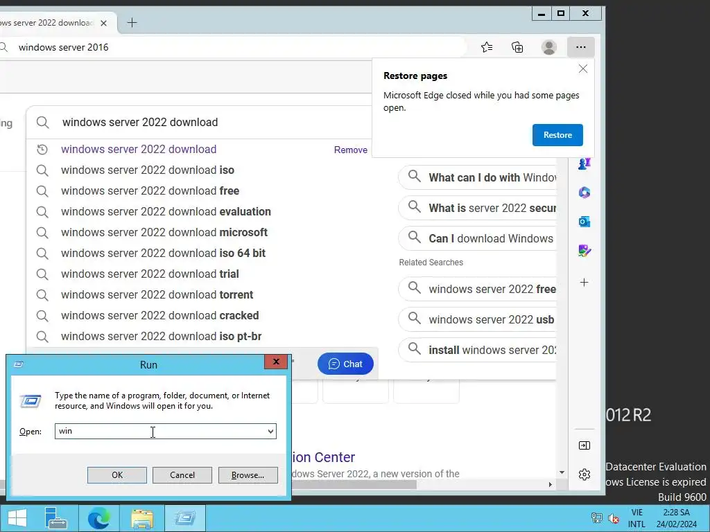Click vertical scrollbar down arrow in Edge
Image resolution: width=710 pixels, height=532 pixels.
click(x=562, y=472)
